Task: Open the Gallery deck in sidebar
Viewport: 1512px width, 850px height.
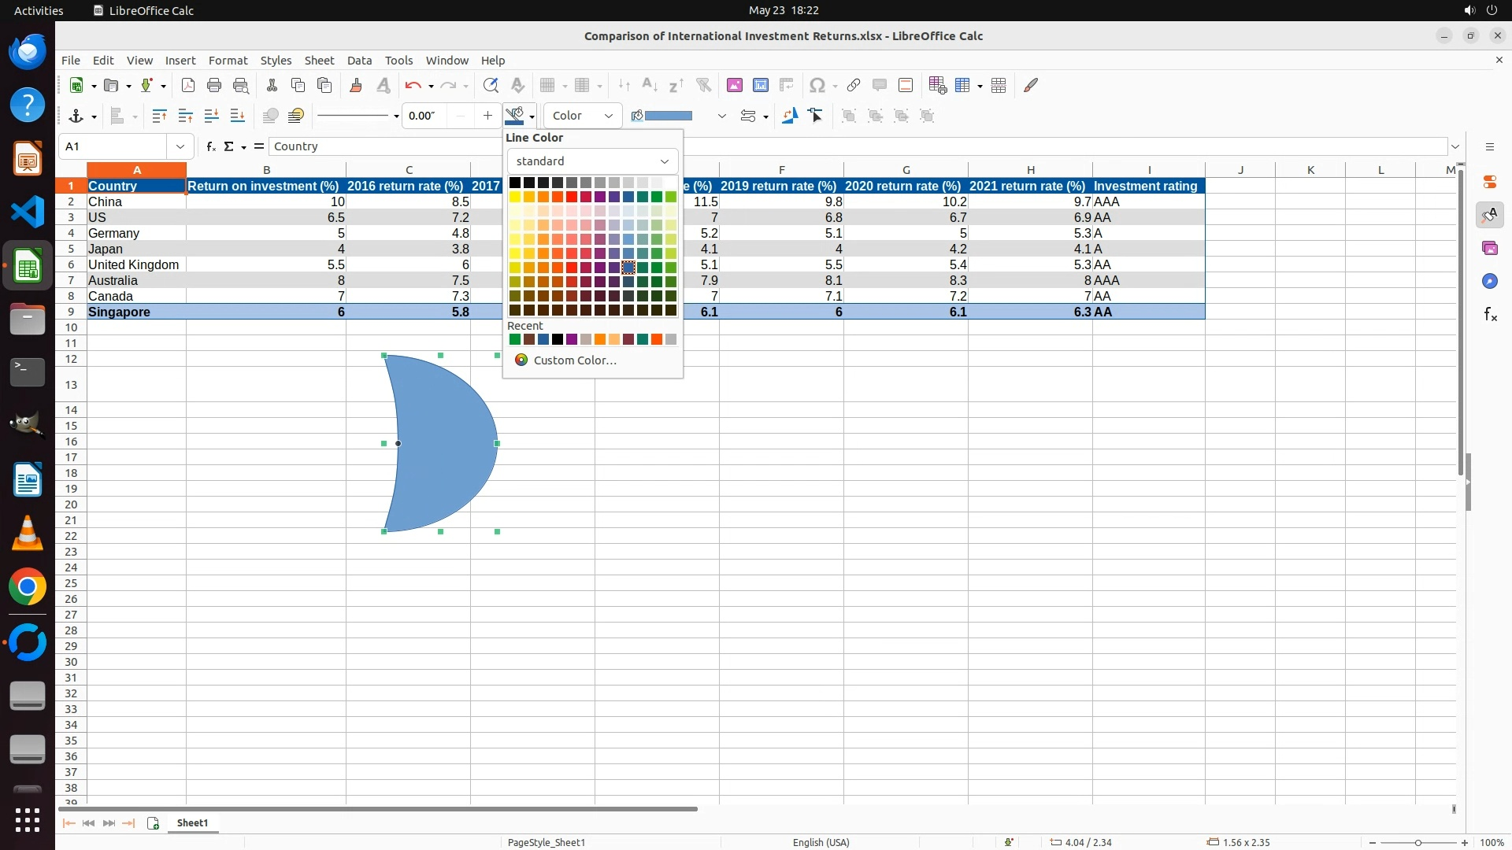Action: coord(1489,248)
